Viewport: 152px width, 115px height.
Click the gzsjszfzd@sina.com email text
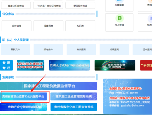pos(133,106)
